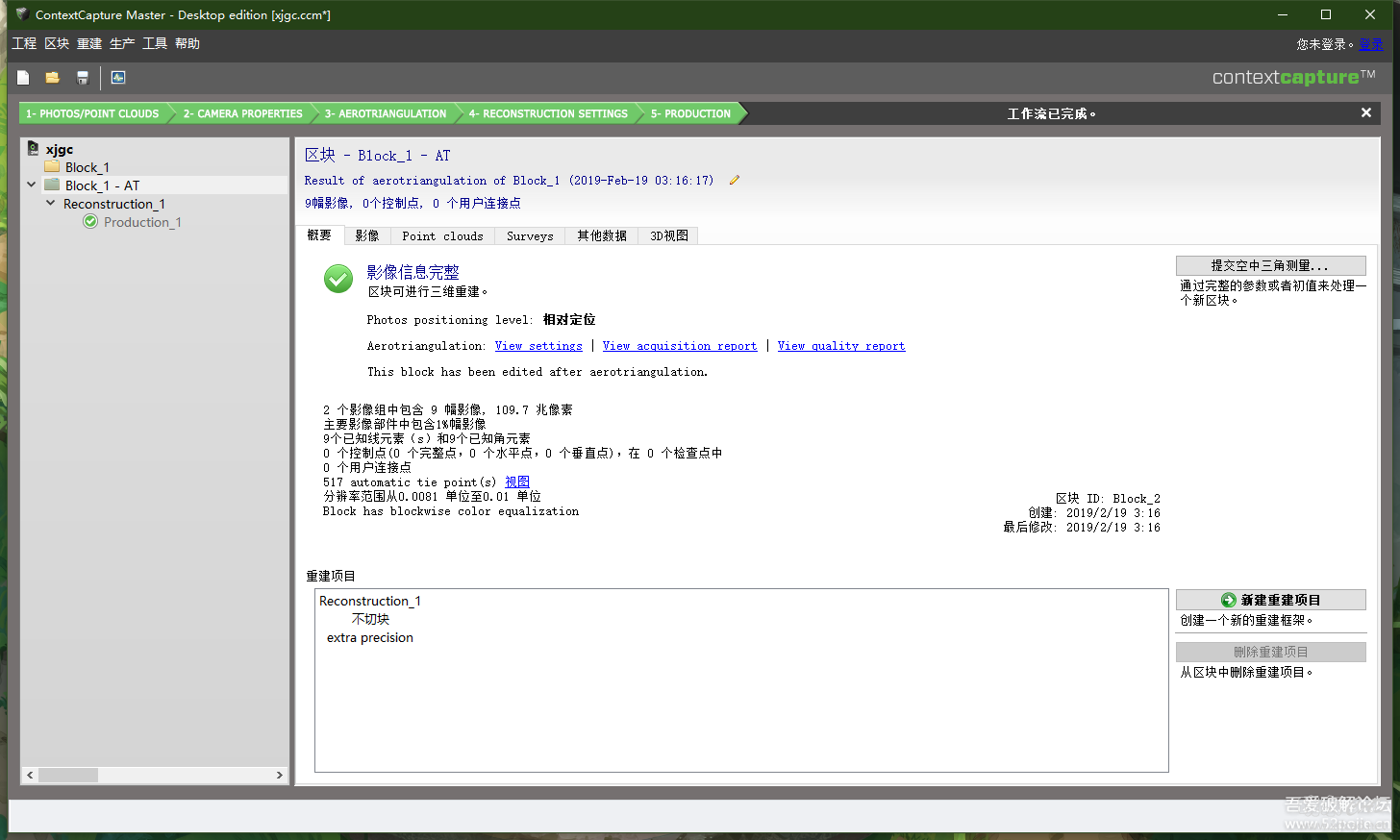Click the xjgc project icon in tree
Image resolution: width=1400 pixels, height=840 pixels.
pos(33,149)
